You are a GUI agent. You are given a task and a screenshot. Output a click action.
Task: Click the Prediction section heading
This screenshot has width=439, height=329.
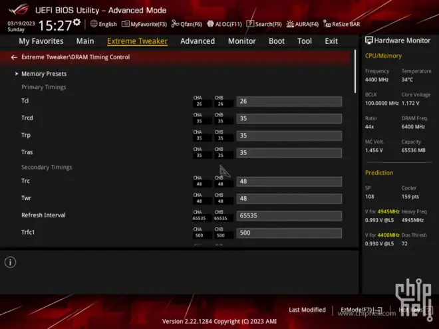tap(379, 173)
